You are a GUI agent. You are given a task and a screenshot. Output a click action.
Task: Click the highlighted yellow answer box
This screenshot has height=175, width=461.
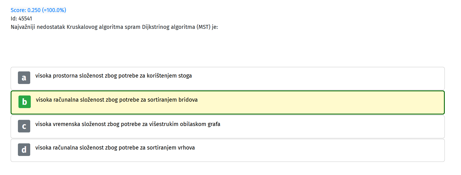coord(228,102)
